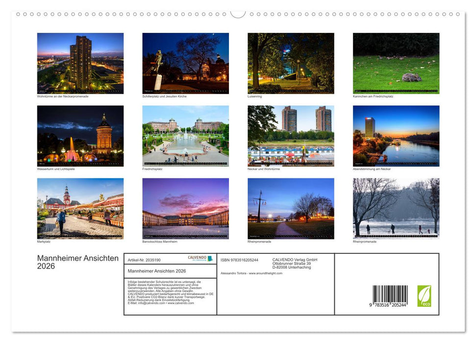The width and height of the screenshot is (476, 343).
Task: Click the rabbit photo labeled Kanichen am Friedrichsplatz
Action: (396, 62)
